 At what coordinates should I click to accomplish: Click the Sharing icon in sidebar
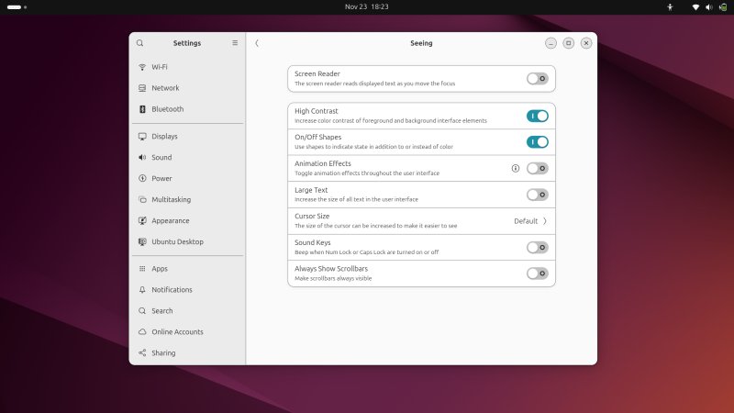click(x=142, y=353)
